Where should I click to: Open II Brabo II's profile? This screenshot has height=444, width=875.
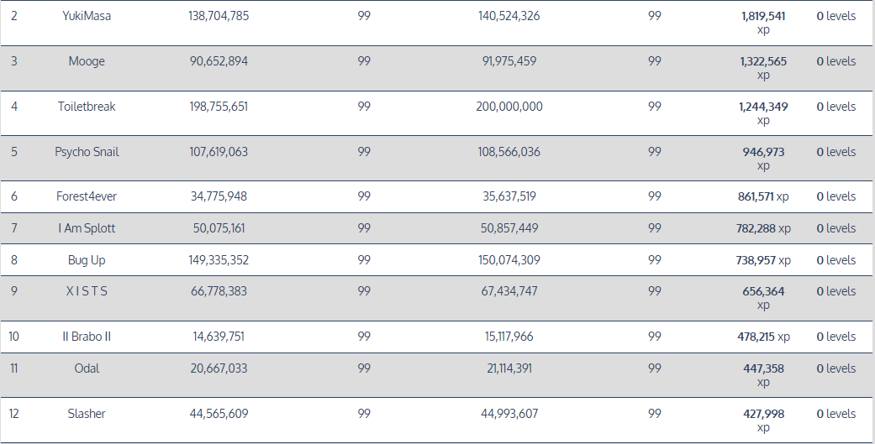[x=87, y=337]
